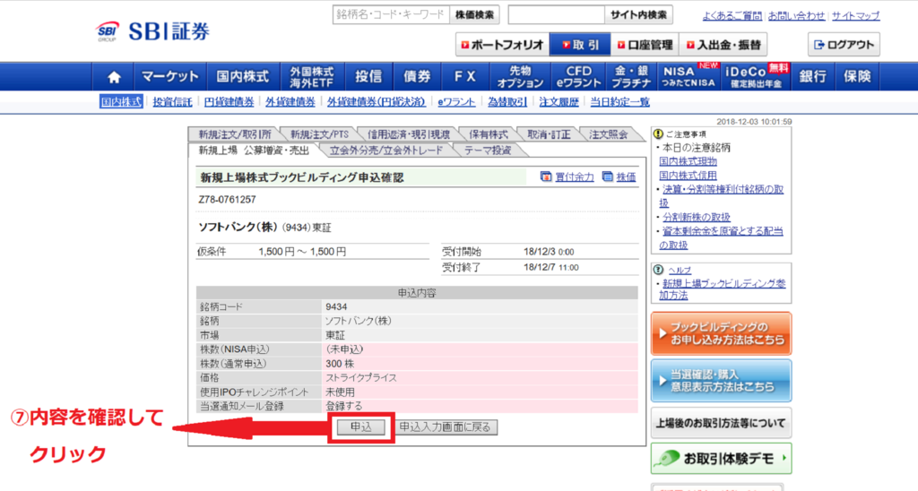Open NISA つみたてNISA menu
The width and height of the screenshot is (918, 491).
tap(688, 77)
